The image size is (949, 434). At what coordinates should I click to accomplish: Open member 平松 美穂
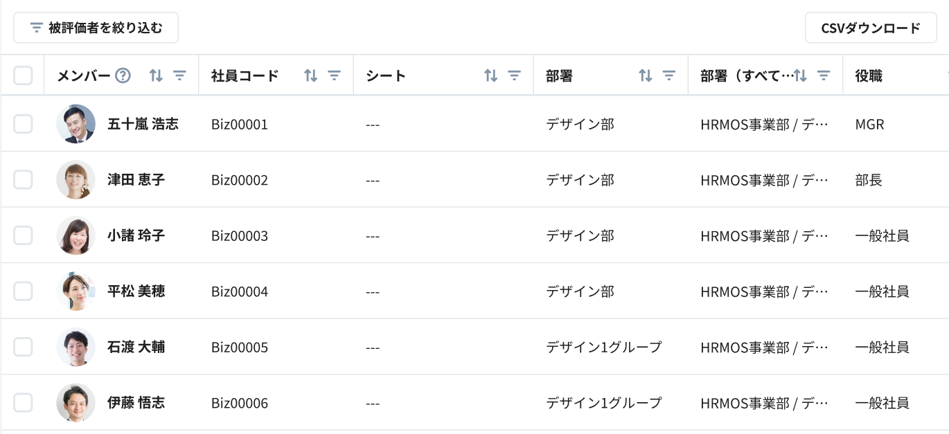coord(136,291)
